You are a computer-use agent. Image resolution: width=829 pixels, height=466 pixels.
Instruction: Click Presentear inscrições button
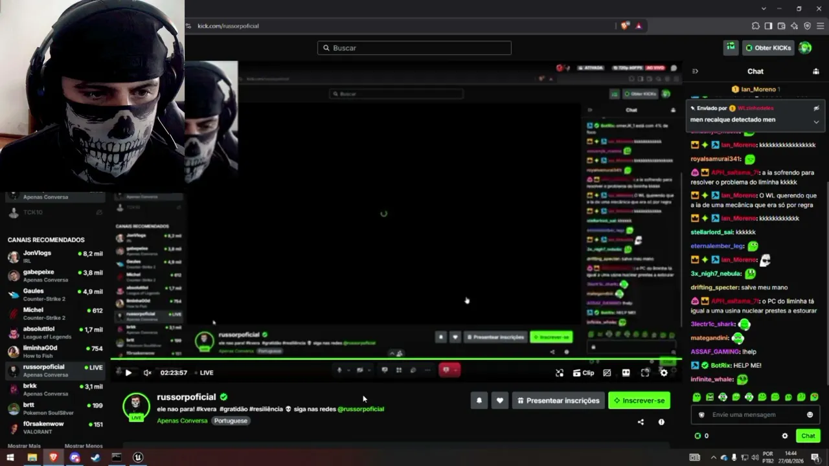tap(558, 401)
